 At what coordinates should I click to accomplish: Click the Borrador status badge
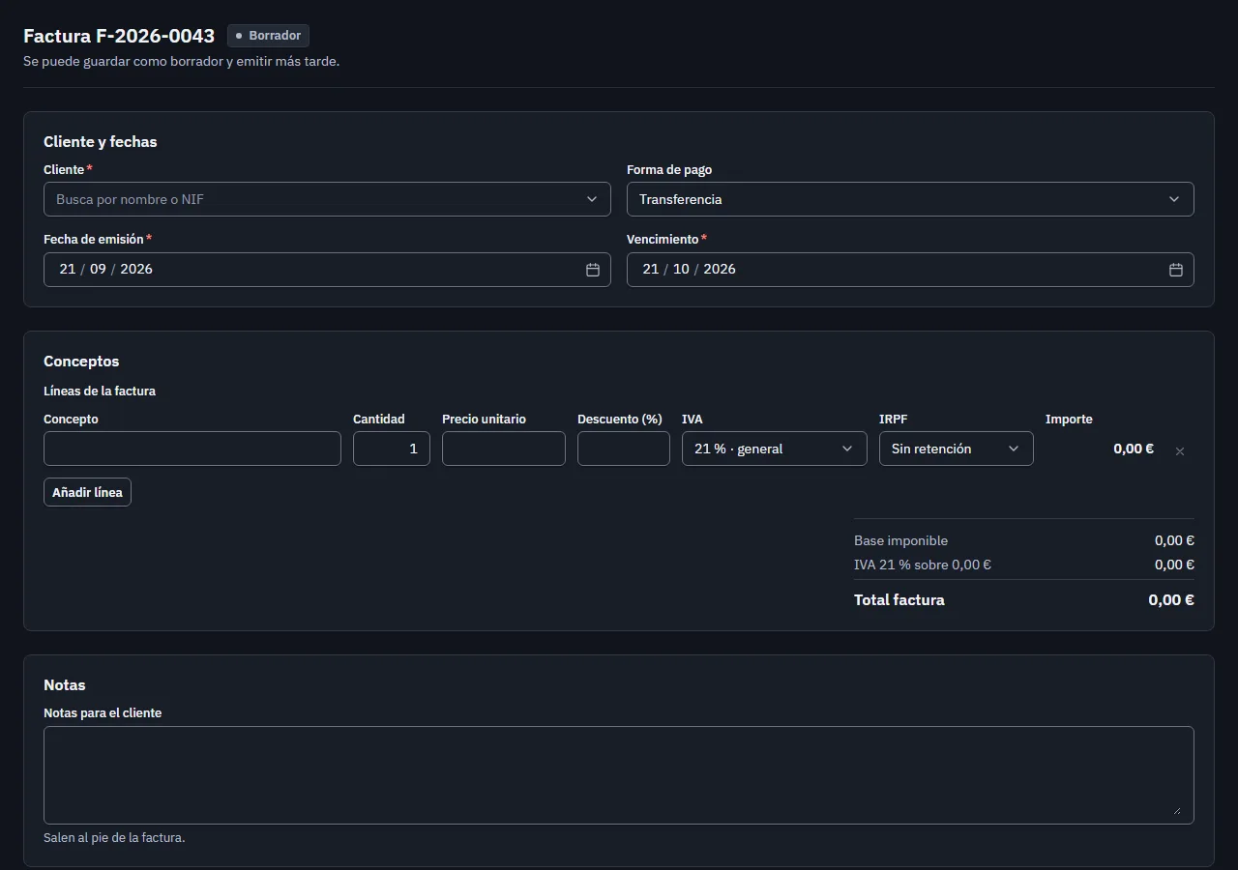coord(268,36)
